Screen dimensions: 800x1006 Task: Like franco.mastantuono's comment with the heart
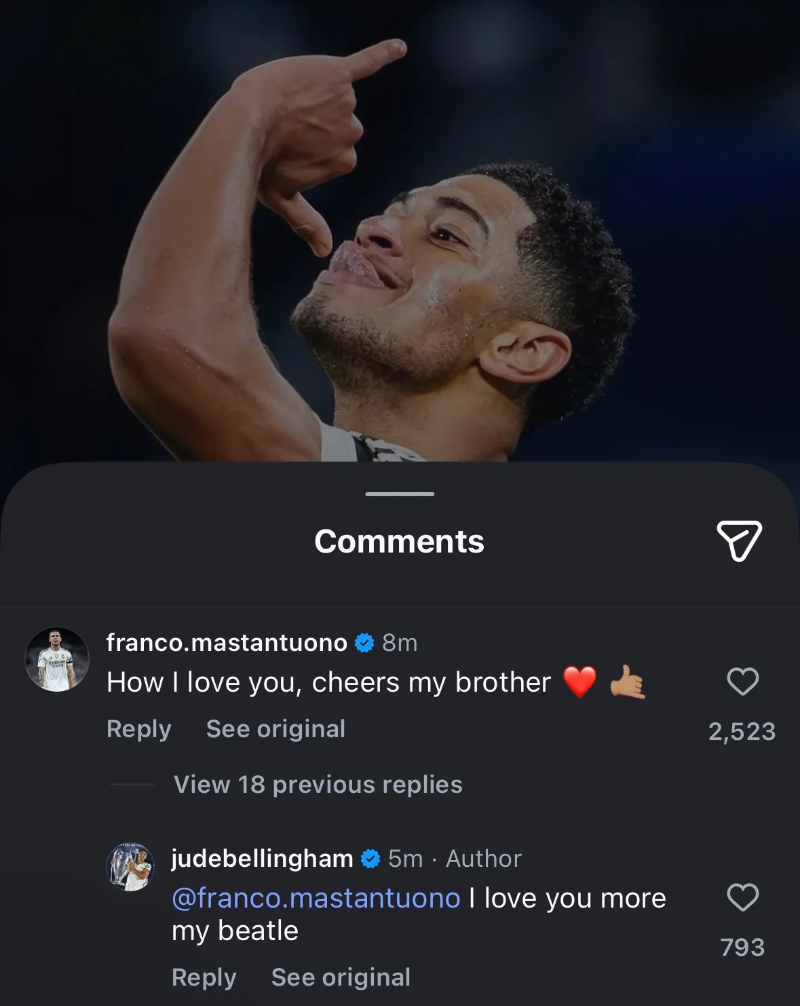(x=742, y=681)
